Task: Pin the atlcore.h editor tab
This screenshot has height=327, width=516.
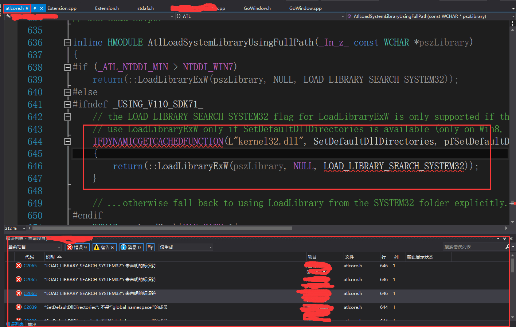Action: click(35, 8)
